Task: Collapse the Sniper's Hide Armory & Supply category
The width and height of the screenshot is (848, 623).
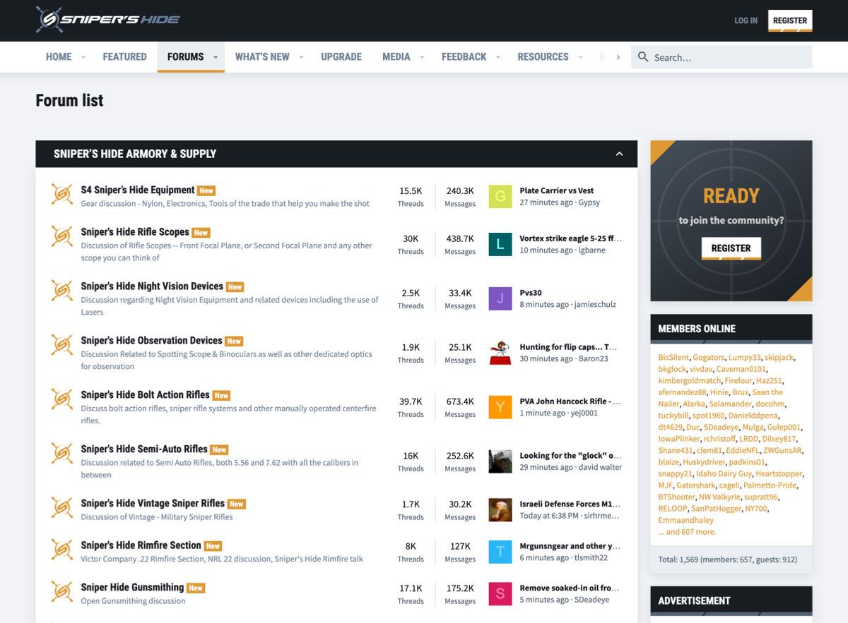Action: (x=619, y=154)
